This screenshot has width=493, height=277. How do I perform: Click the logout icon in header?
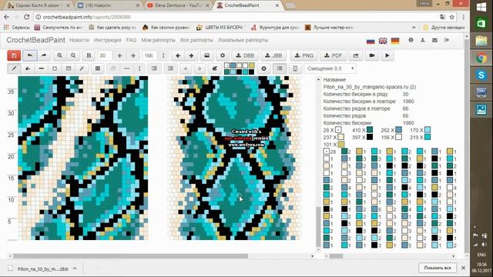(447, 40)
